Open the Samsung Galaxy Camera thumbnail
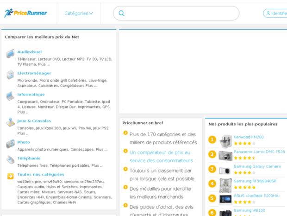Screen dimensions: 287x216 (225, 171)
